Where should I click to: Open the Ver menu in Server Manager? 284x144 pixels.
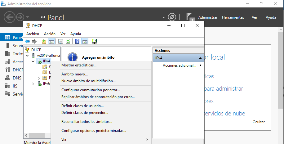click(255, 17)
